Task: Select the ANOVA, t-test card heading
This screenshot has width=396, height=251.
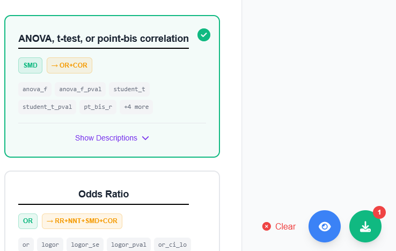Action: [x=104, y=39]
